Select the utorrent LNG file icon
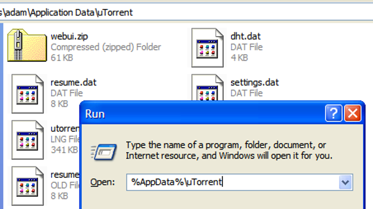373x209 pixels. (x=27, y=140)
